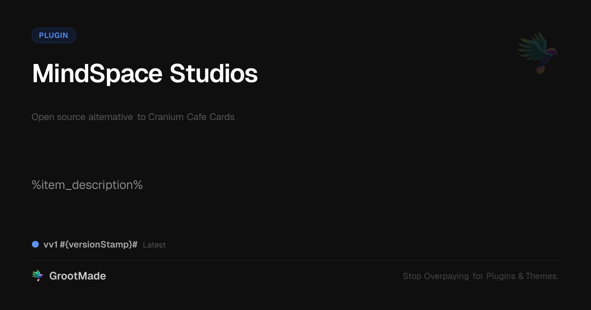Click the 'Stop Overpaying' tagline text
Viewport: 591px width, 310px height.
436,276
